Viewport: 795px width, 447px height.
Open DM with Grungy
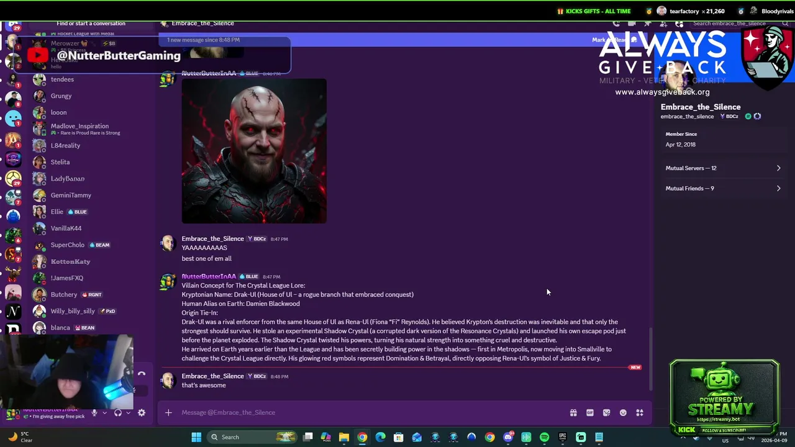pos(89,96)
